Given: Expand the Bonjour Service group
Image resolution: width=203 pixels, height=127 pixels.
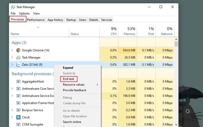Looking at the screenshot, I should (12, 110).
